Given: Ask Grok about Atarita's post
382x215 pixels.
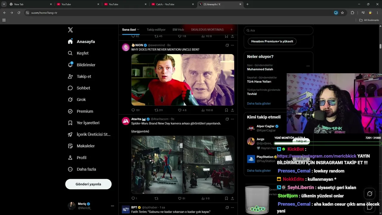Looking at the screenshot, I should coord(227,119).
